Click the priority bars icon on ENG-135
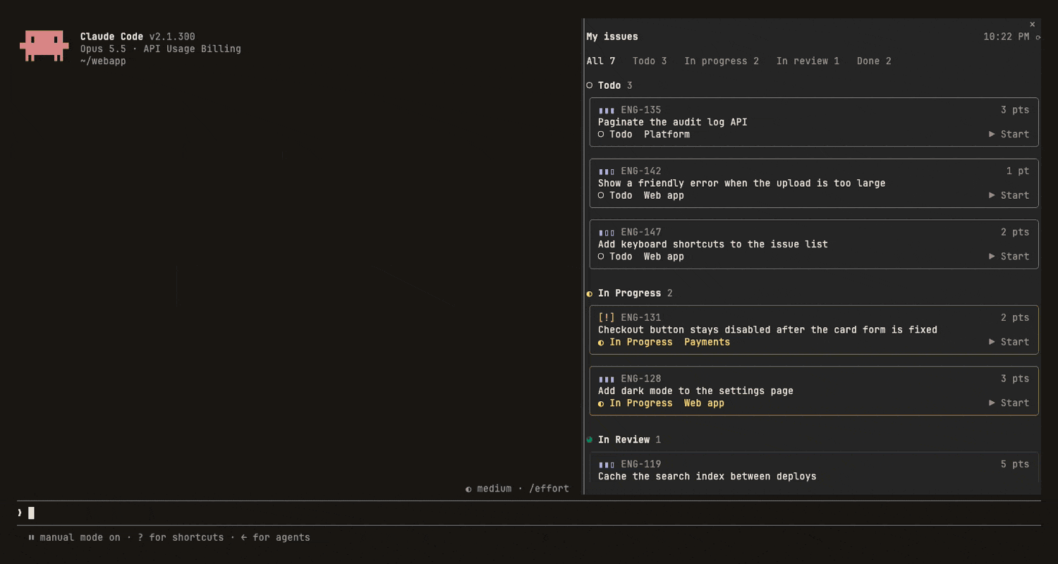The height and width of the screenshot is (564, 1058). point(607,111)
